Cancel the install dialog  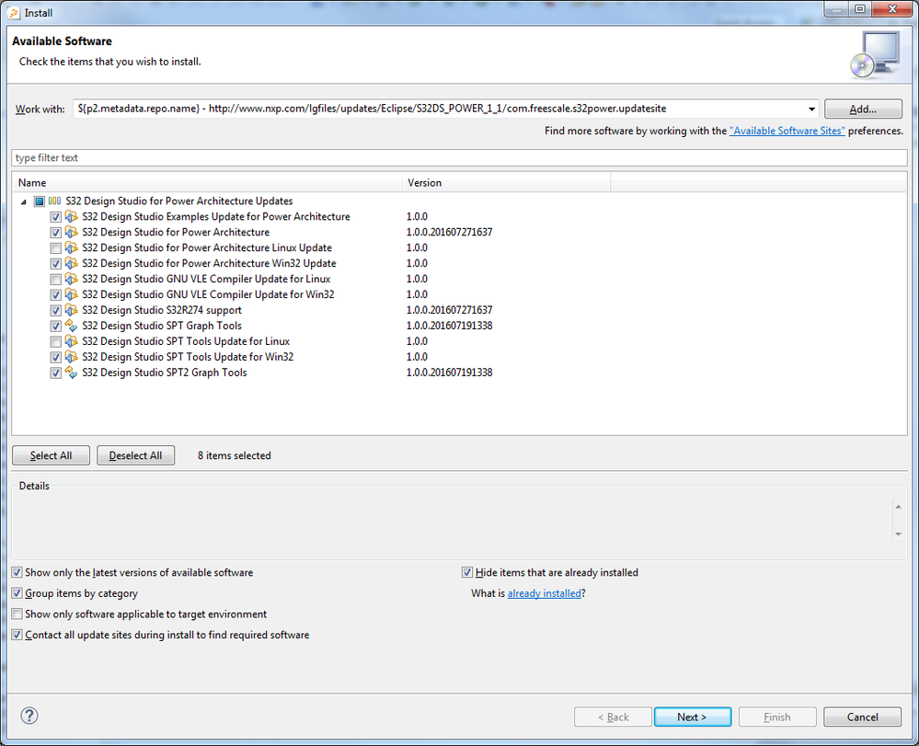click(862, 717)
